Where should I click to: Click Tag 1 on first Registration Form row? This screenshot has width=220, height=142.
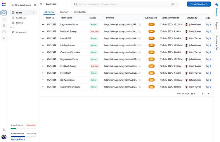208,24
